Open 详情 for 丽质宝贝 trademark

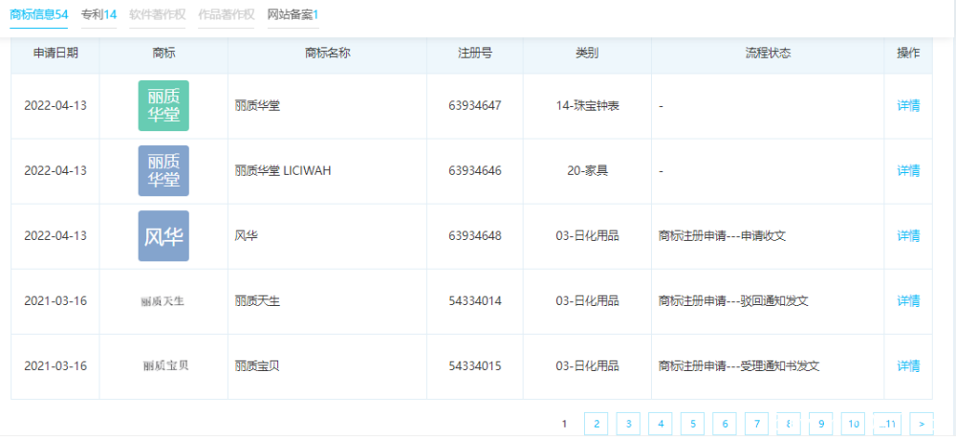[x=908, y=366]
